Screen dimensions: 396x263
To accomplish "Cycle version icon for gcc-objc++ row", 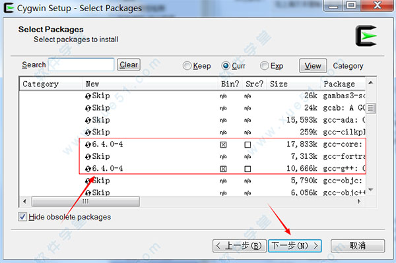I will [88, 193].
